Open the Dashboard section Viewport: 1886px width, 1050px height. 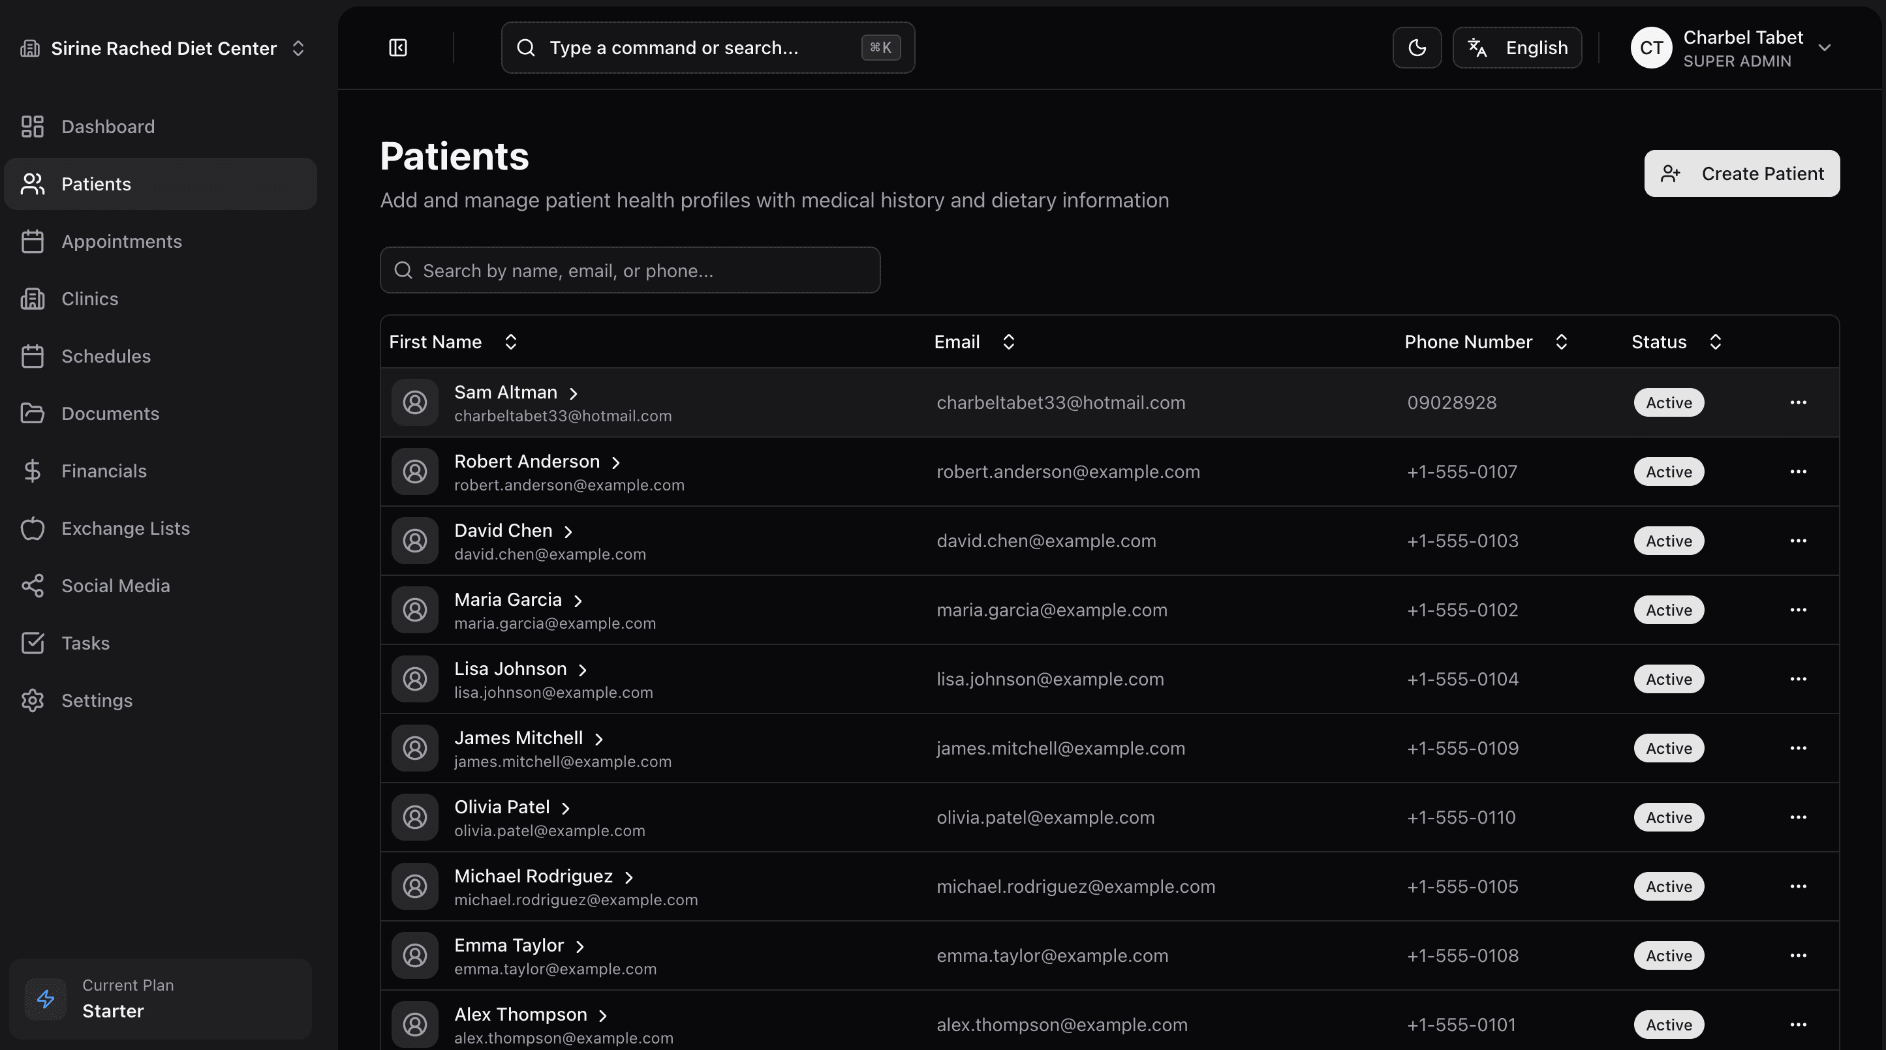click(107, 126)
